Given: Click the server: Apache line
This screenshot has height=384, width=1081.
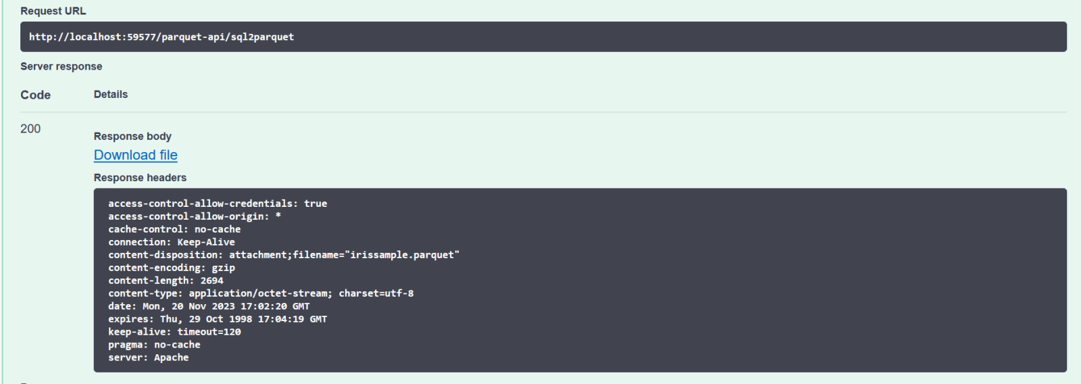Looking at the screenshot, I should pyautogui.click(x=149, y=358).
